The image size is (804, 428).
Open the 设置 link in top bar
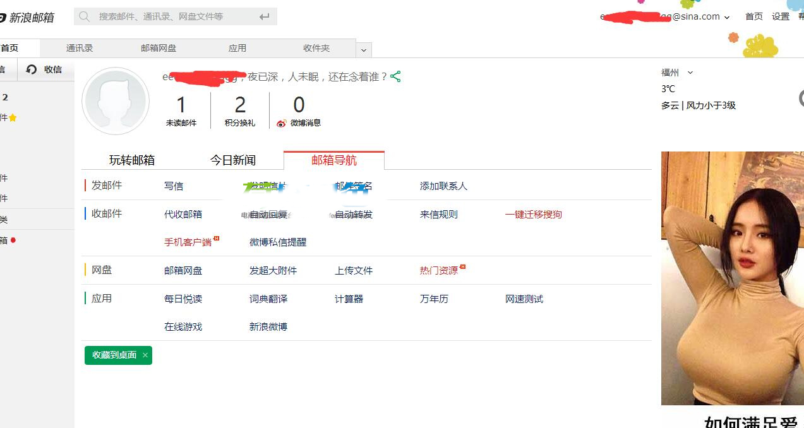pos(781,17)
